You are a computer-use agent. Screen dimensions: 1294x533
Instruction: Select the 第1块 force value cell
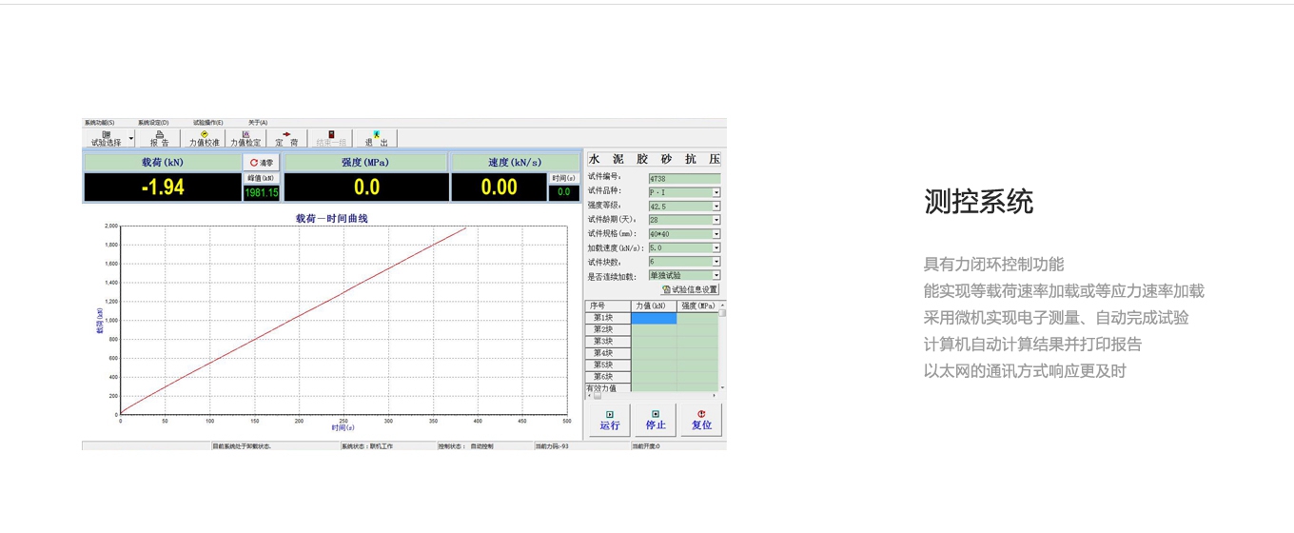[x=654, y=319]
